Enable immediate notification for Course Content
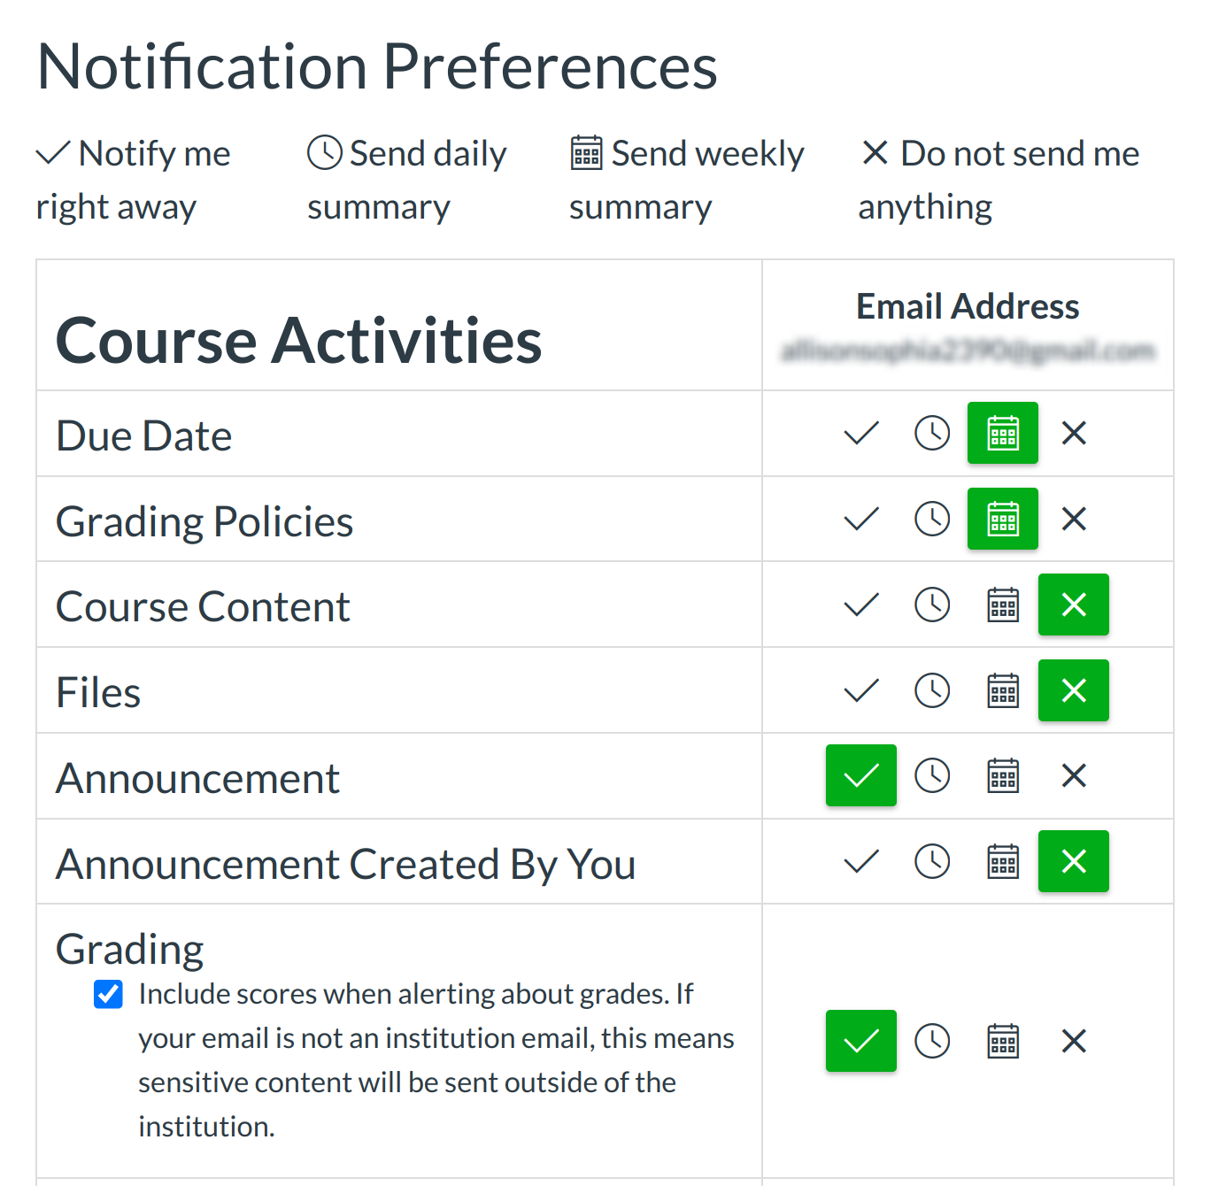This screenshot has width=1211, height=1186. click(860, 605)
